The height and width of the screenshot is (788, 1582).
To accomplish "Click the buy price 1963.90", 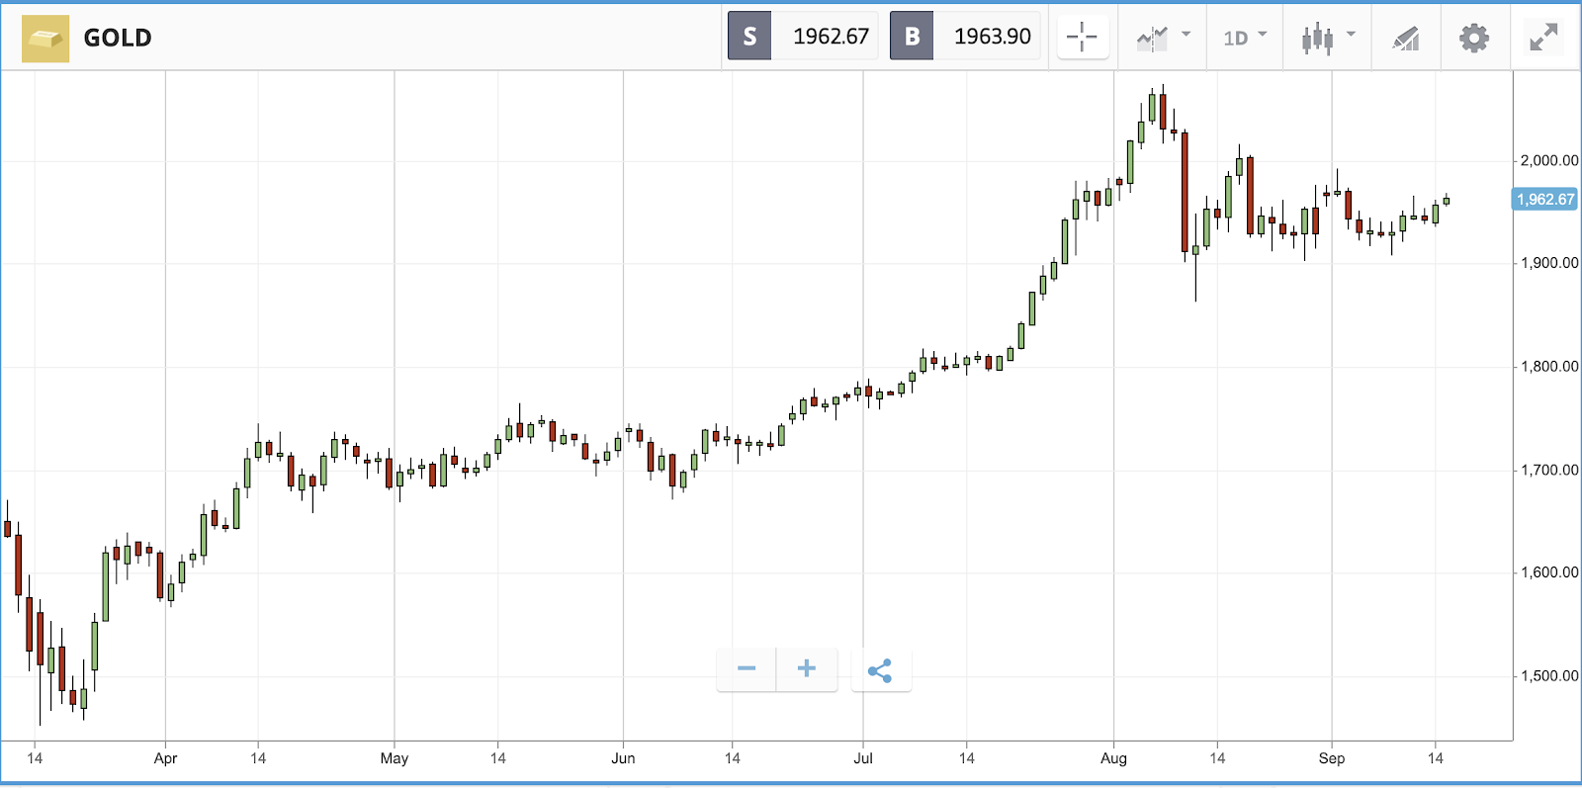I will coord(992,37).
